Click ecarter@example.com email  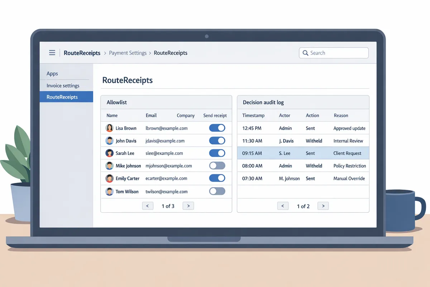pos(166,178)
